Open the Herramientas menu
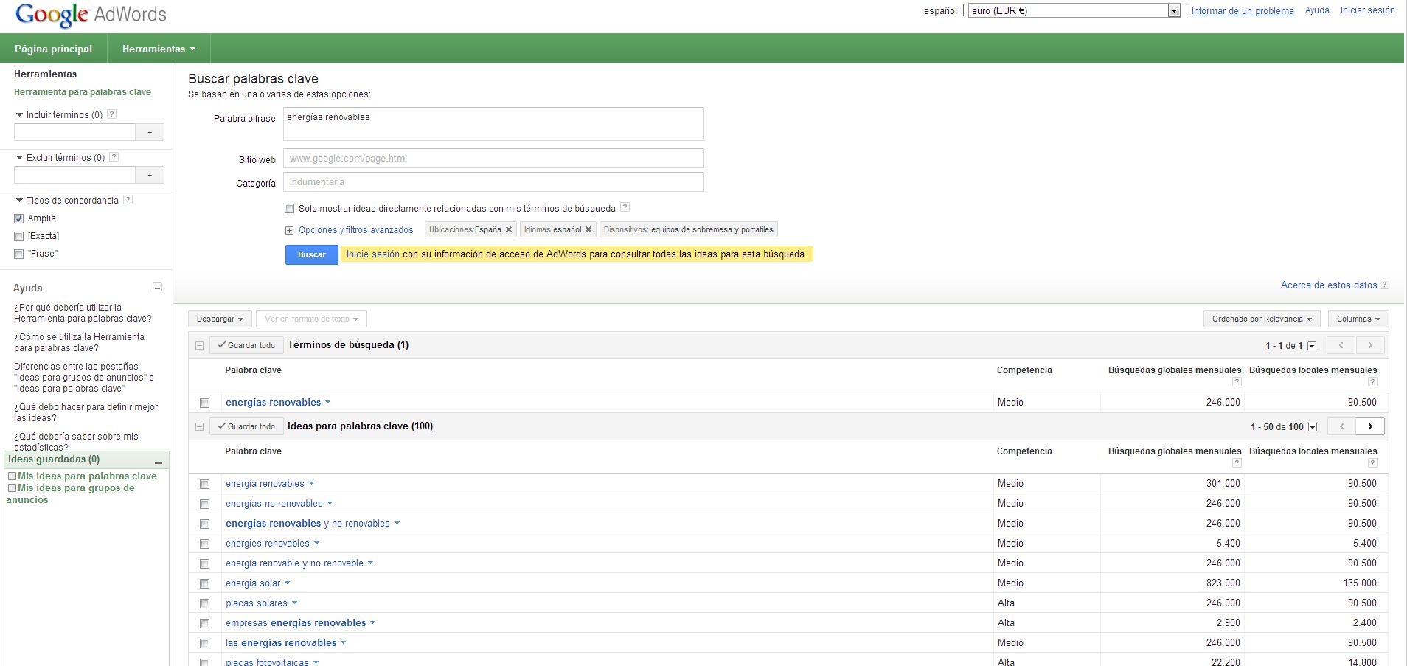The height and width of the screenshot is (666, 1407). coord(159,49)
